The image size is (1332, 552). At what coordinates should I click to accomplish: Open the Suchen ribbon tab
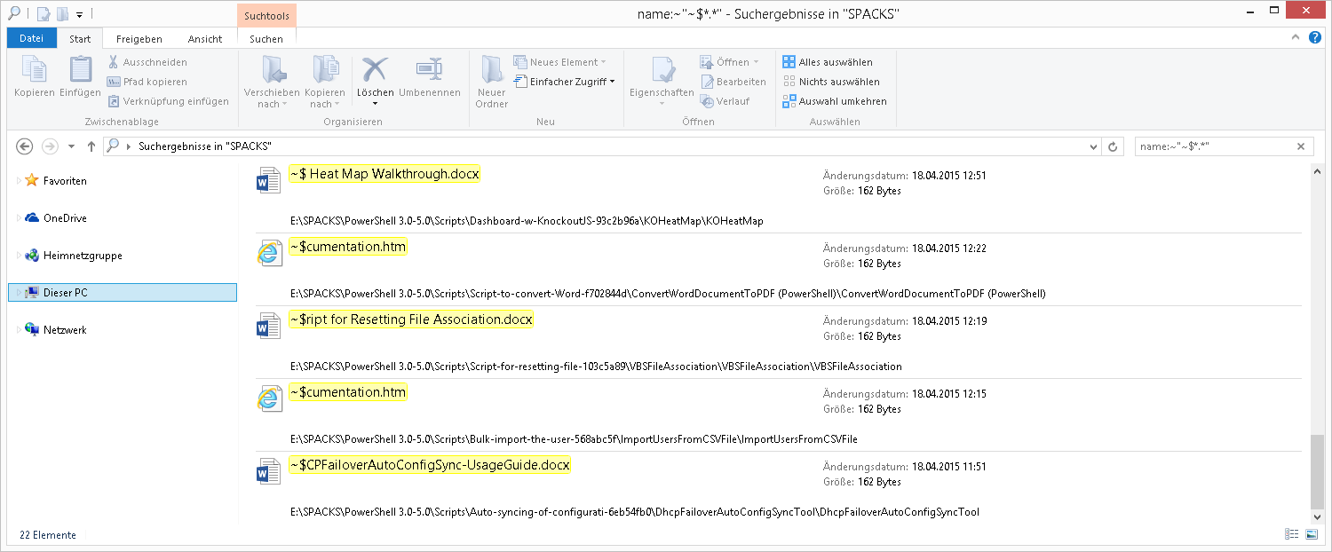click(266, 38)
